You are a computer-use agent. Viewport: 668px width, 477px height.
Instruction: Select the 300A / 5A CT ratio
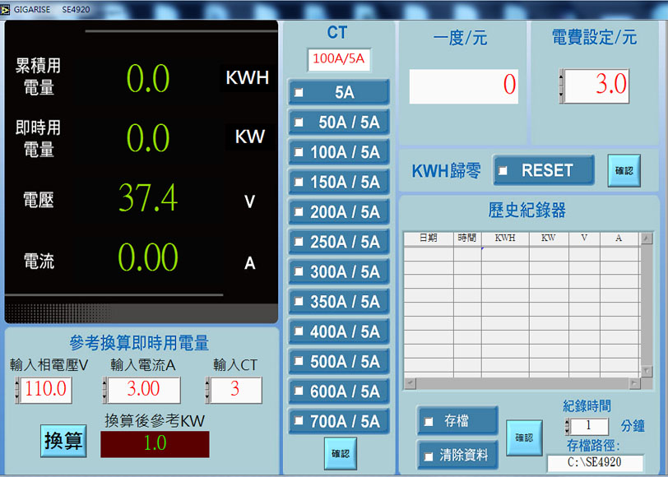(339, 271)
